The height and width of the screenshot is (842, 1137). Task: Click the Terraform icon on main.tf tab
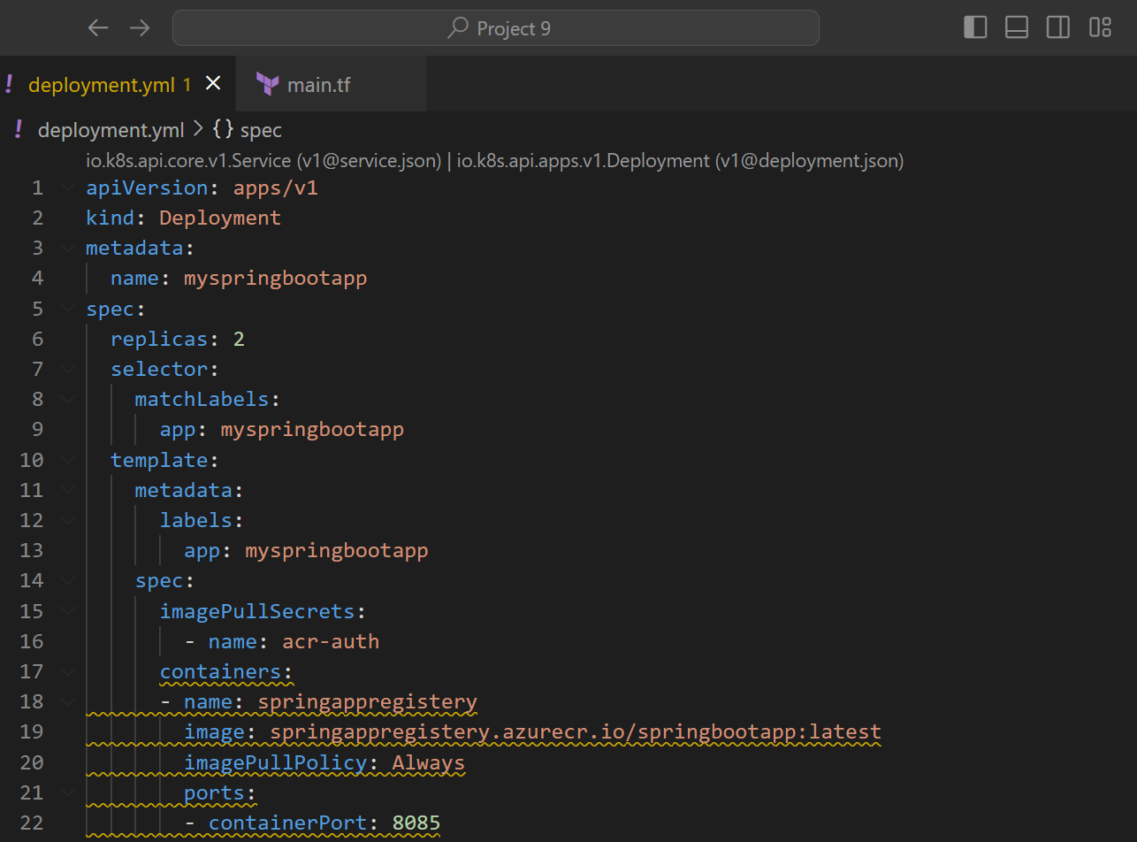267,84
